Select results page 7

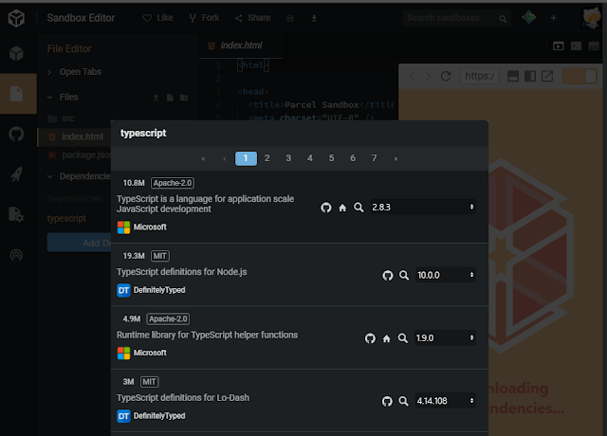click(374, 158)
